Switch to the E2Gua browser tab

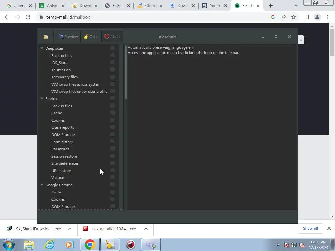coord(117,6)
